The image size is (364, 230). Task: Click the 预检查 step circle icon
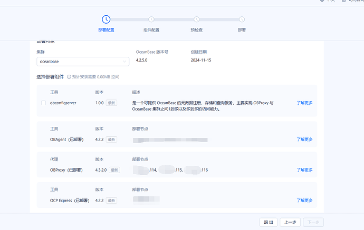(x=197, y=19)
